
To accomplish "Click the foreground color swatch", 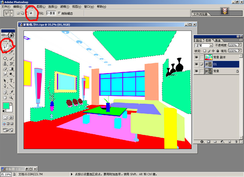I will click(x=6, y=105).
